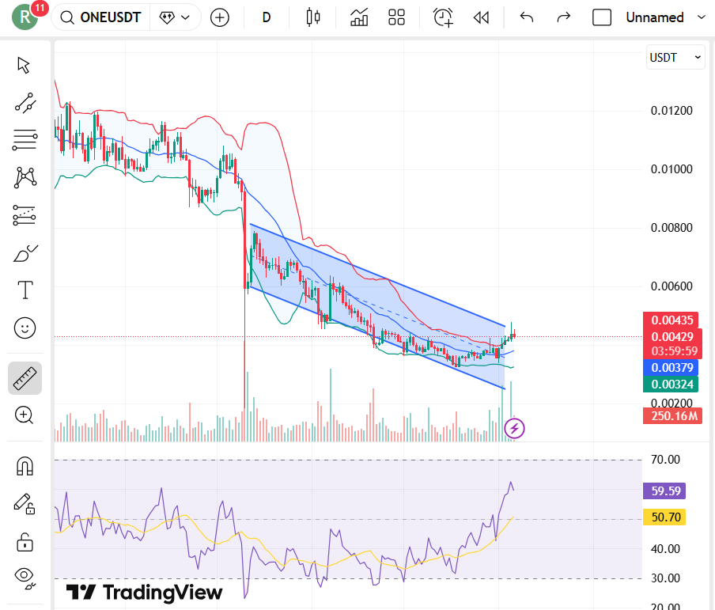Toggle magnet snapping mode
Screen dimensions: 715x610
point(25,466)
